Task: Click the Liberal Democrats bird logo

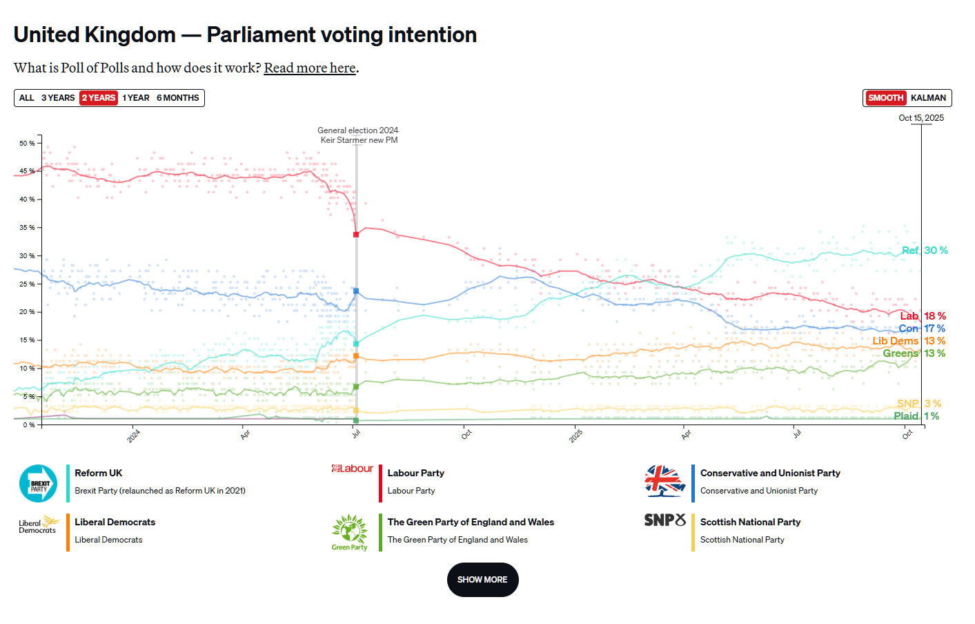Action: coord(39,524)
